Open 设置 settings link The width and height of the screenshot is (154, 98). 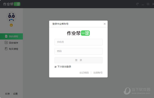click(15, 94)
